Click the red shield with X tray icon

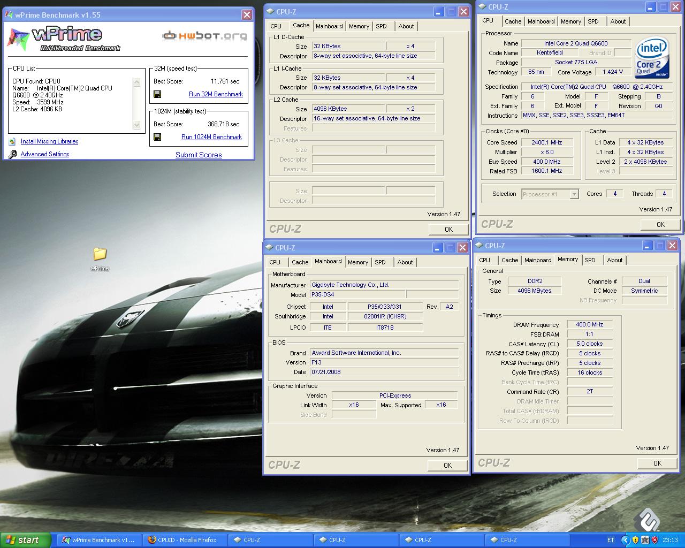[x=655, y=540]
